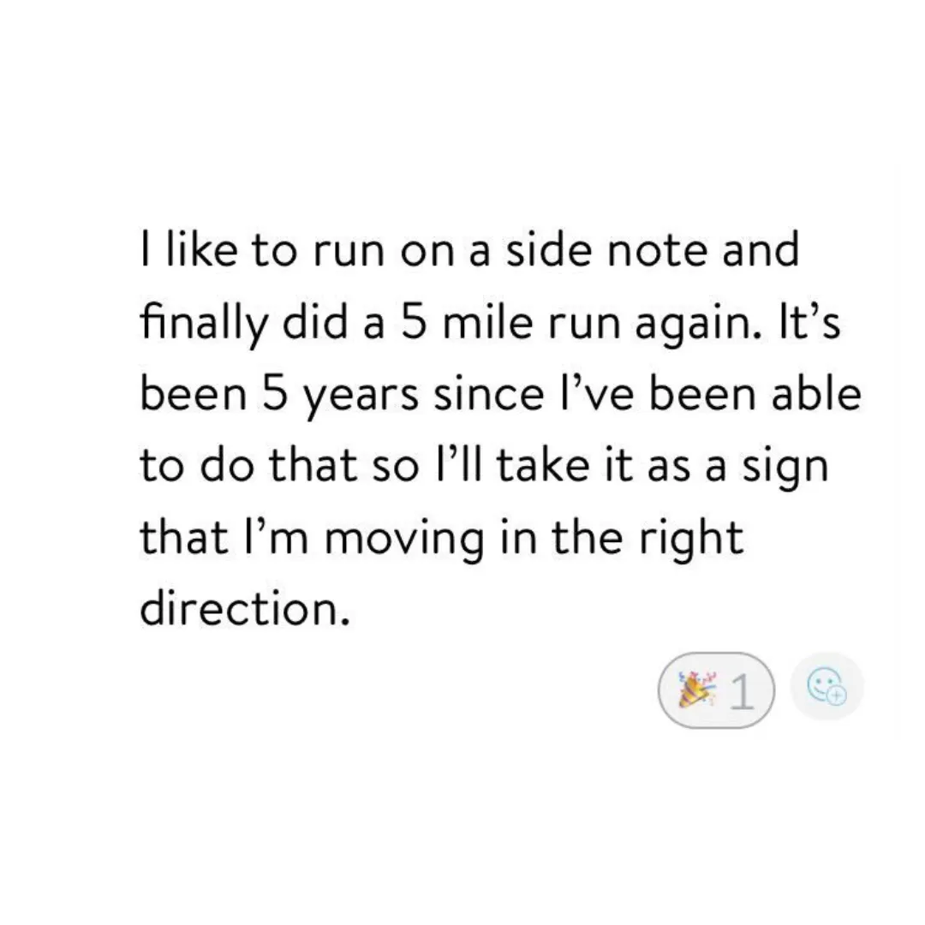Click the plus badge on the smiley icon

836,695
